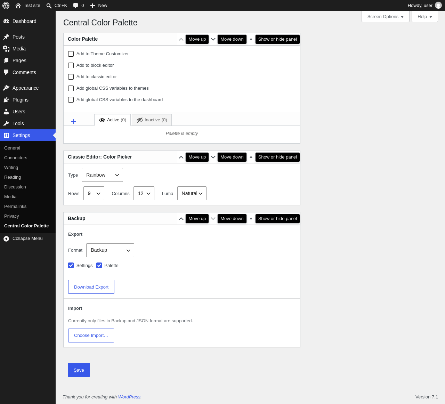Click the 'Palette is empty' message
This screenshot has width=445, height=404.
[182, 134]
